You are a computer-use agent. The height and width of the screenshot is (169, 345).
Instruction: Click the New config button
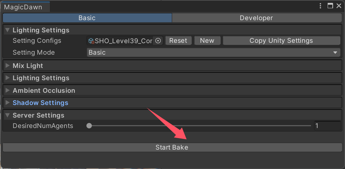tap(207, 41)
